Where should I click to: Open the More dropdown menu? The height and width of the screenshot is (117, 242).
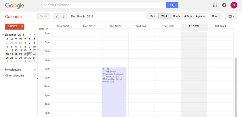click(x=216, y=16)
